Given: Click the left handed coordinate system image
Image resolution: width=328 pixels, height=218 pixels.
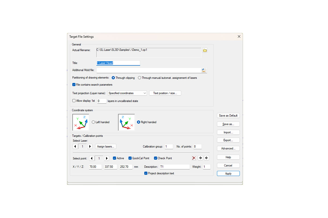Looking at the screenshot, I should tap(81, 122).
